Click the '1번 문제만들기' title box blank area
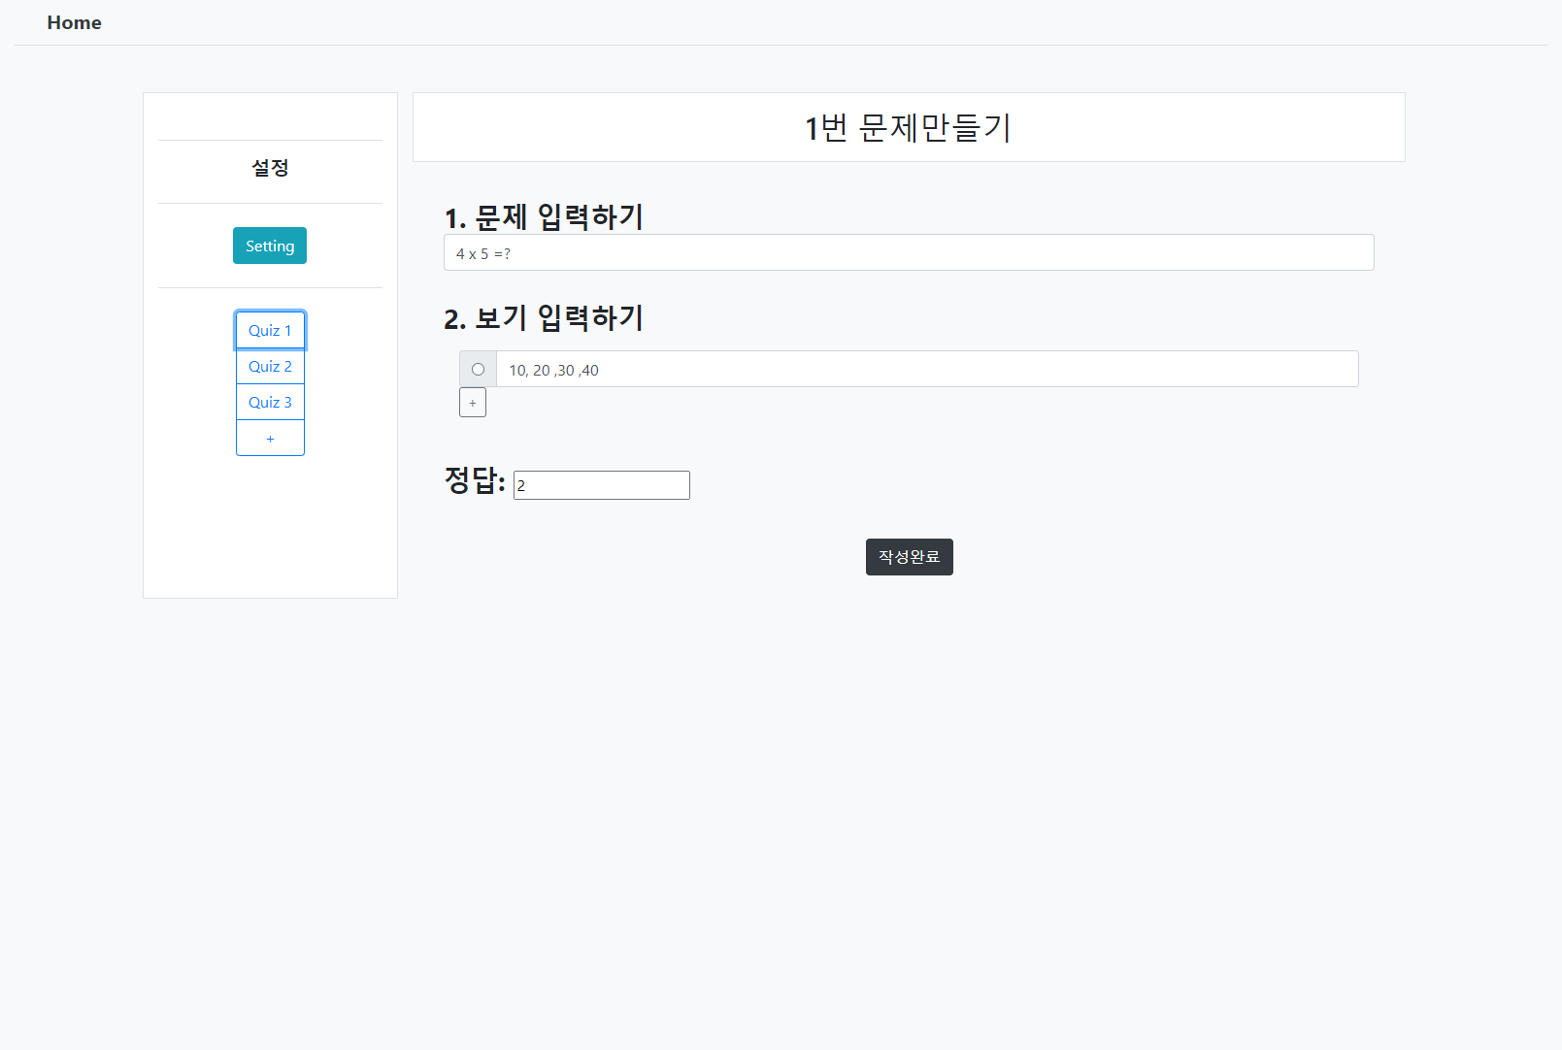Viewport: 1562px width, 1050px height. click(582, 127)
